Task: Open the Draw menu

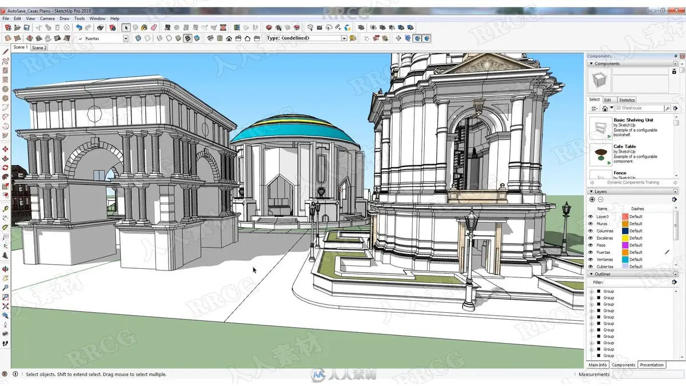Action: (65, 18)
